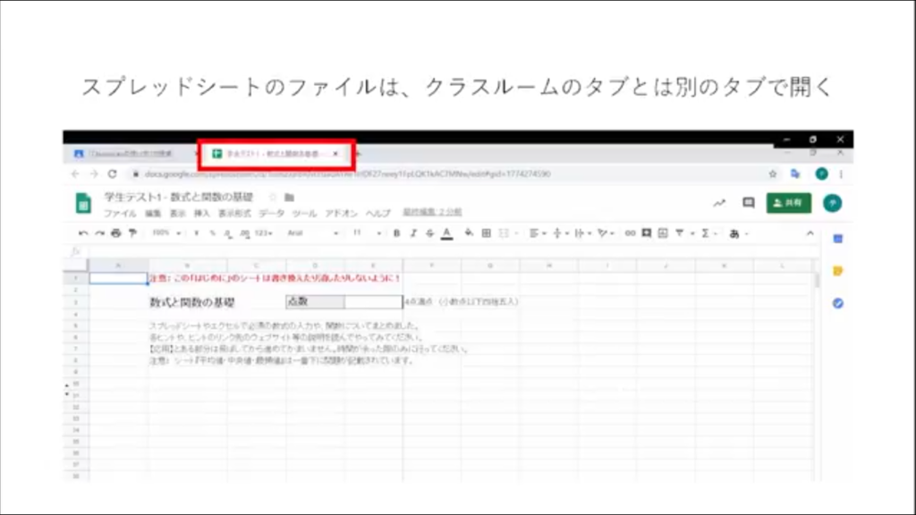Image resolution: width=916 pixels, height=515 pixels.
Task: Click the Insert chart icon
Action: click(x=663, y=233)
